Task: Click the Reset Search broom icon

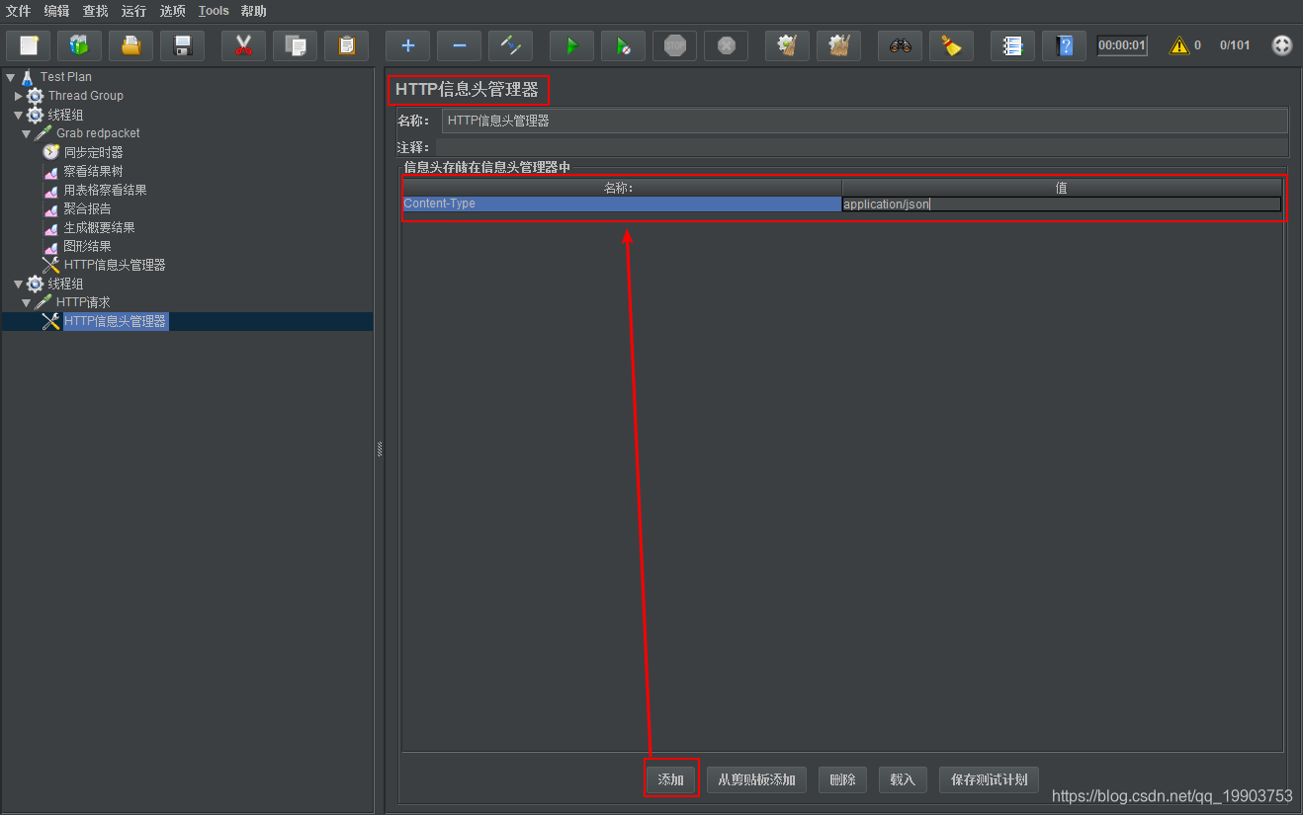Action: click(x=951, y=45)
